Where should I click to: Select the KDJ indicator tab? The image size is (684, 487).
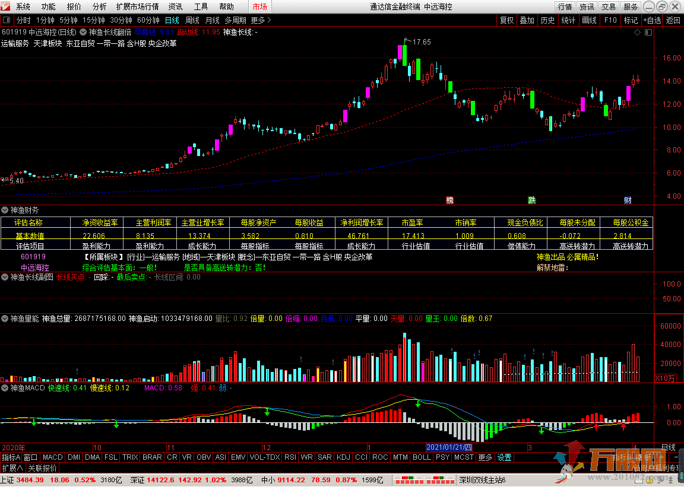tap(343, 457)
